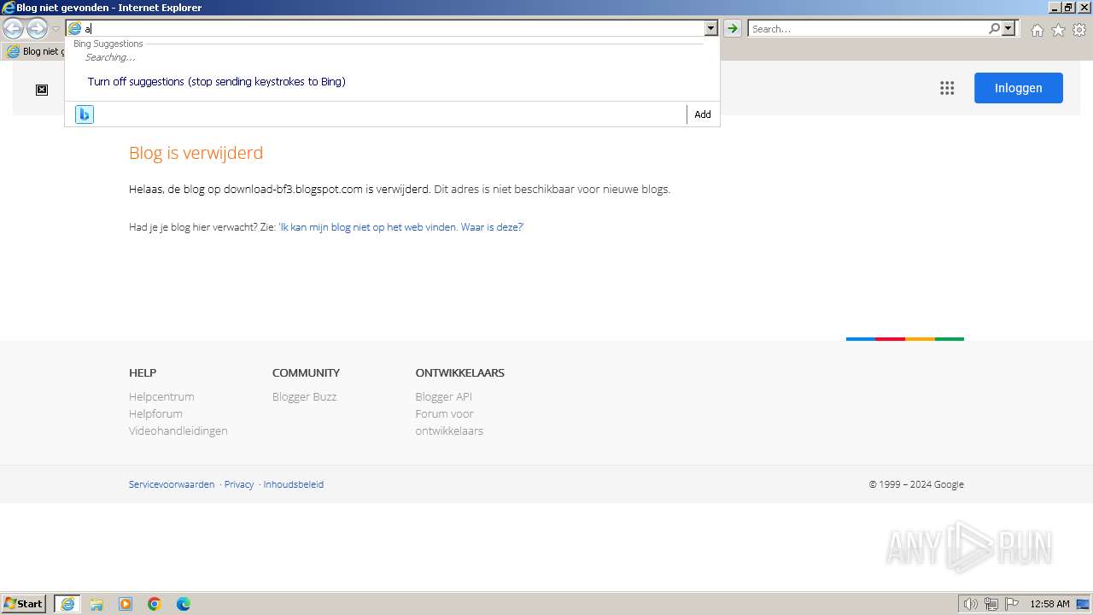Launch Microsoft Edge from taskbar

pos(184,604)
